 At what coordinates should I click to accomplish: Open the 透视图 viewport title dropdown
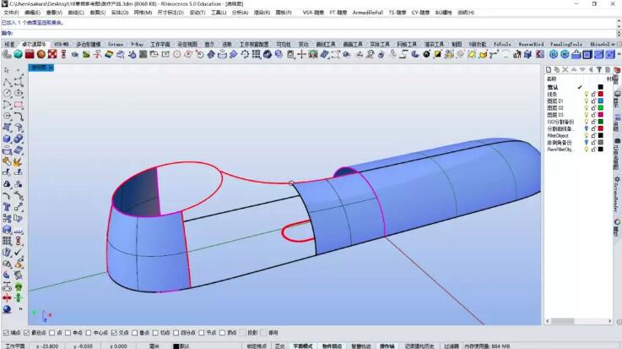[40, 67]
